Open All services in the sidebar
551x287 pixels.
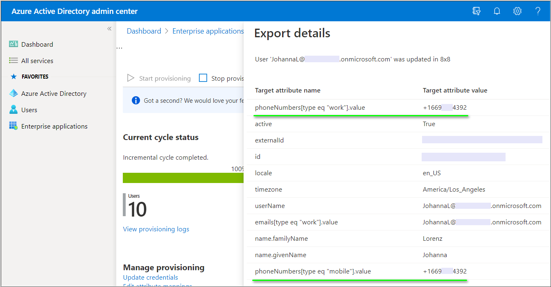(x=37, y=61)
